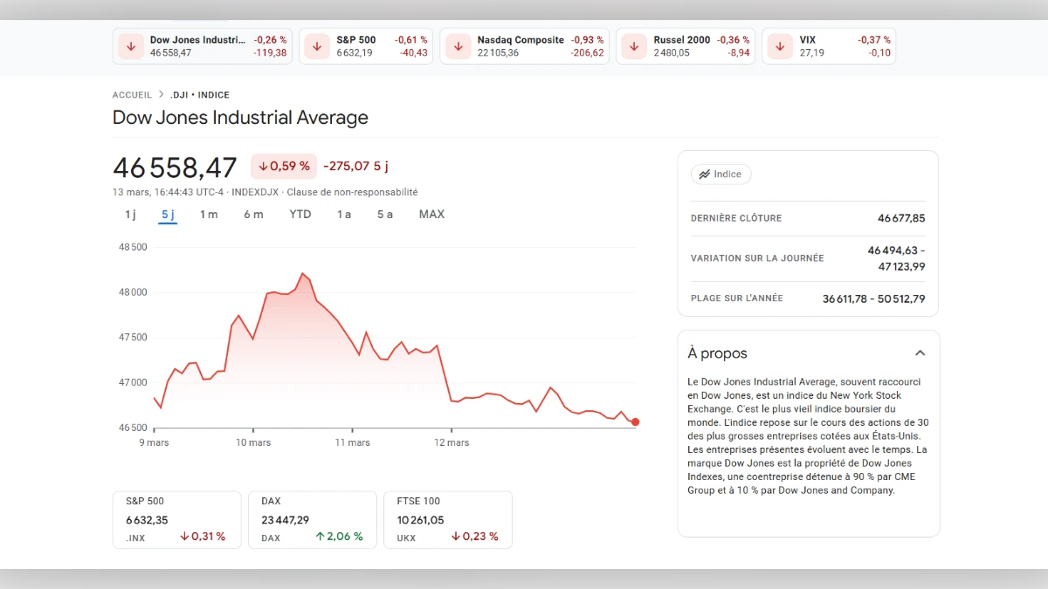Click the Nasdaq Composite down-arrow icon
The image size is (1048, 589).
(x=458, y=46)
